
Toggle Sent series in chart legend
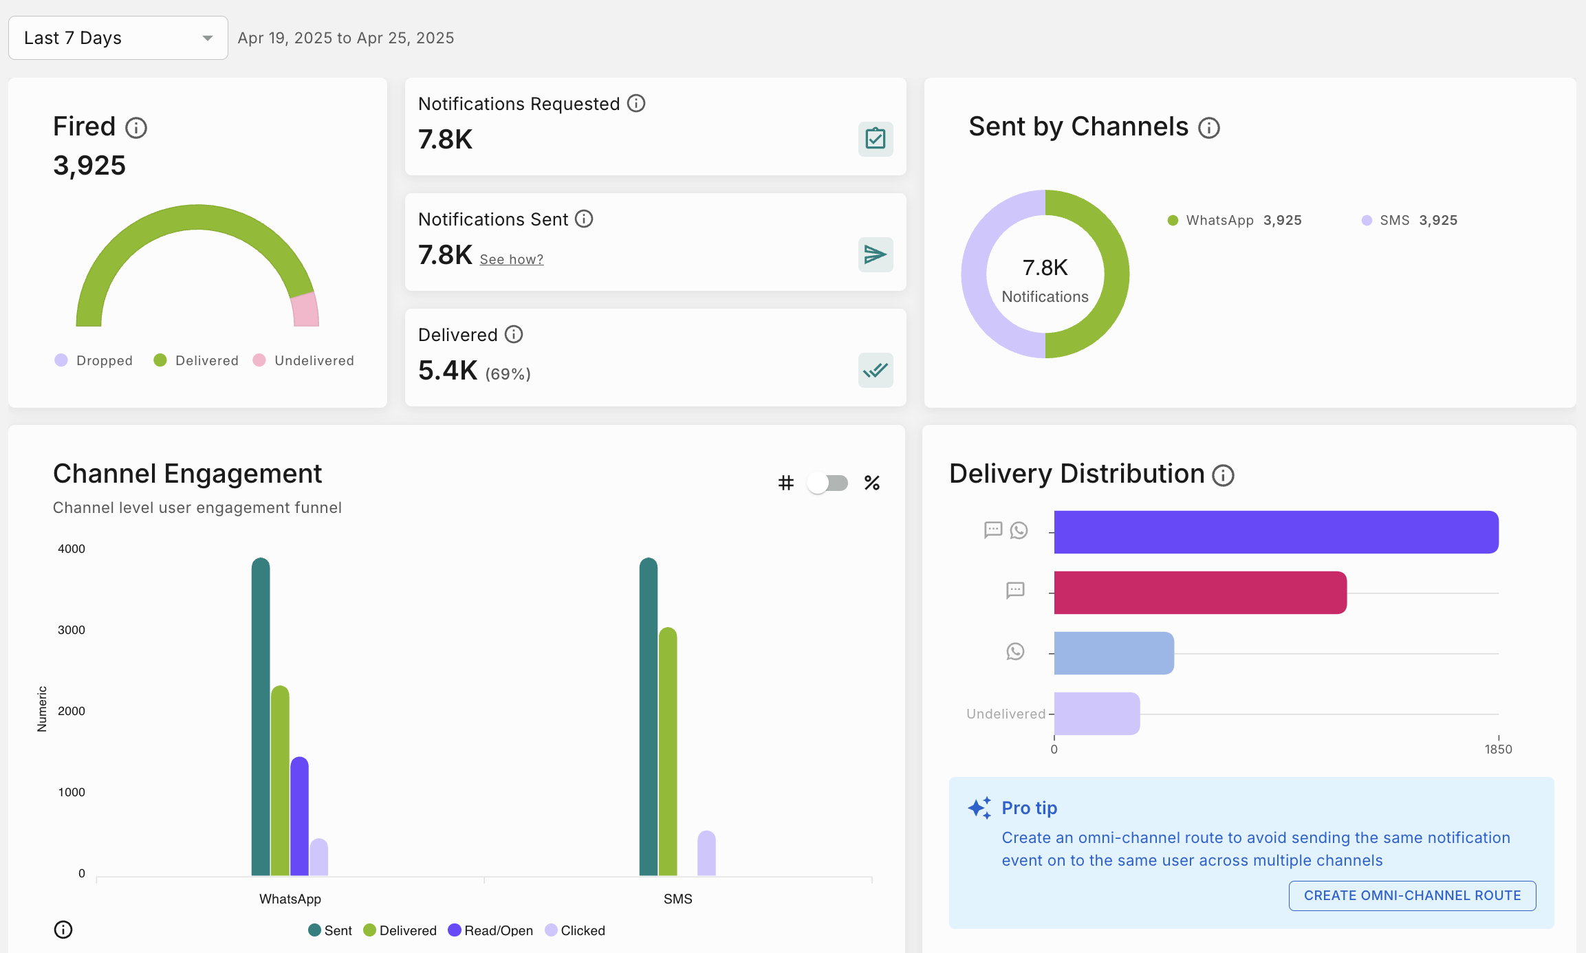[x=330, y=930]
